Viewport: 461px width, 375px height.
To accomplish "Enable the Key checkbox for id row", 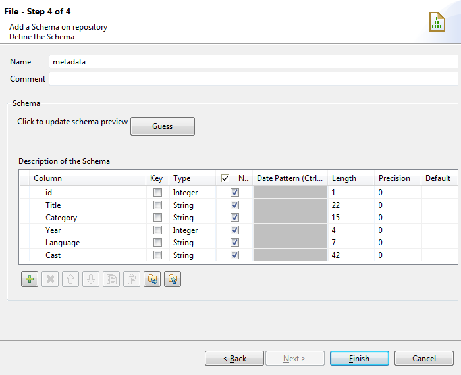I will coord(157,193).
